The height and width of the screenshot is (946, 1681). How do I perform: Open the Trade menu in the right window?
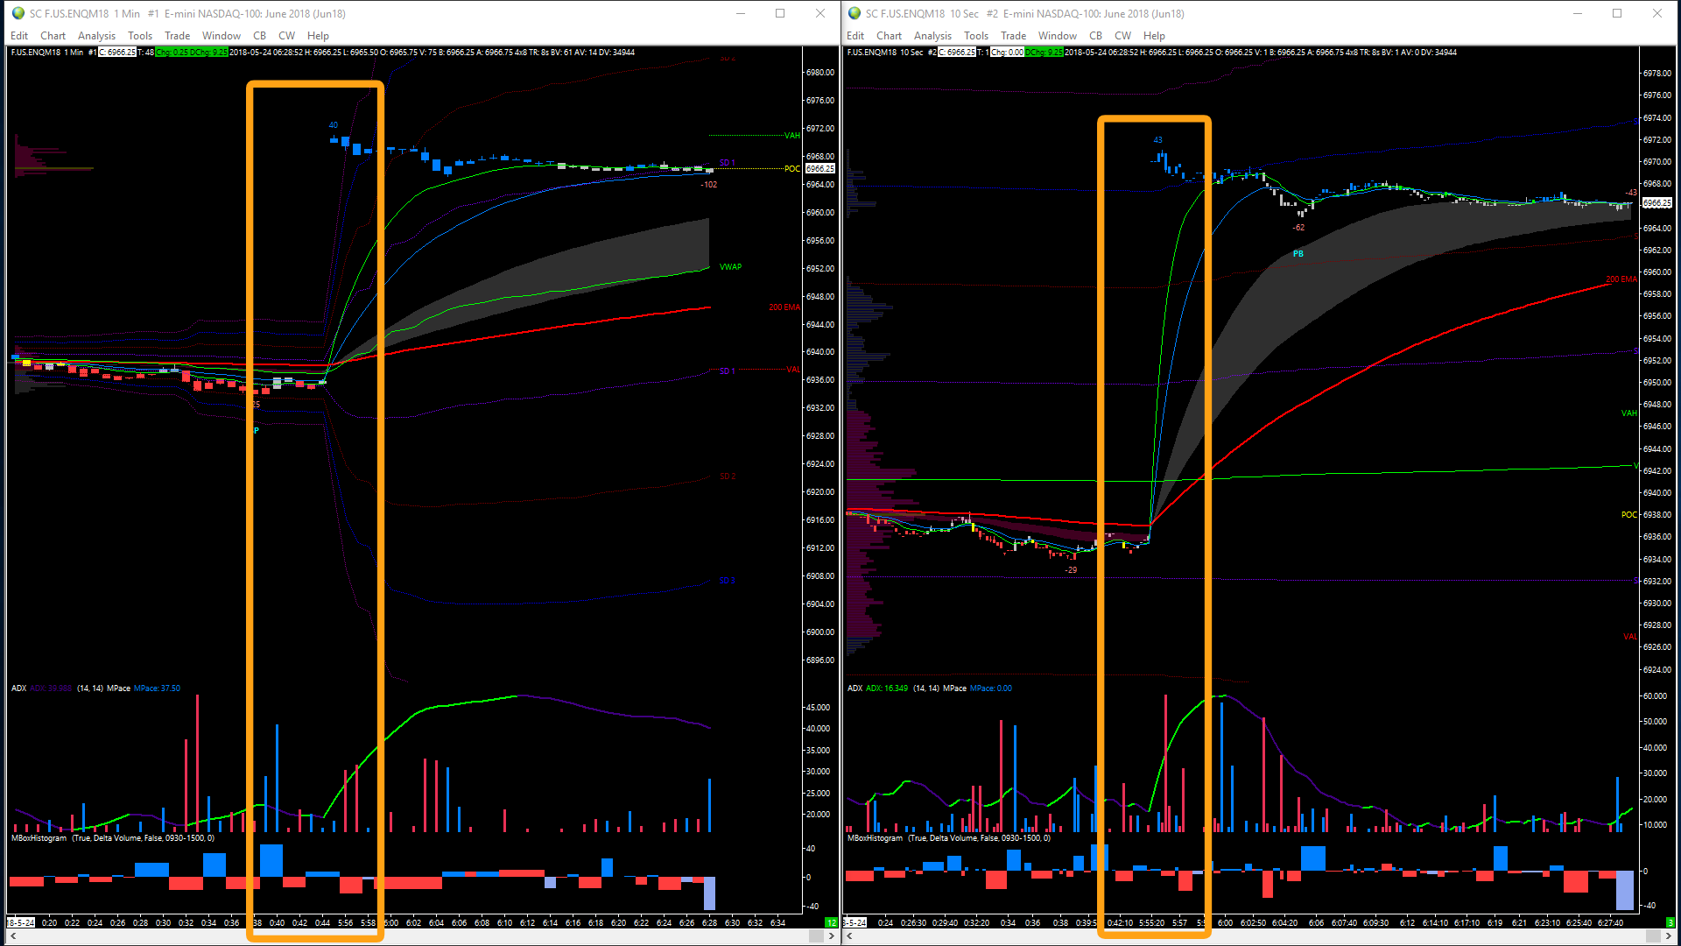[x=1013, y=36]
